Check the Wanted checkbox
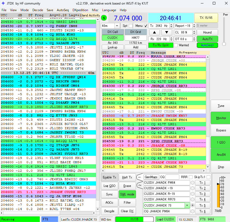 pos(176,45)
